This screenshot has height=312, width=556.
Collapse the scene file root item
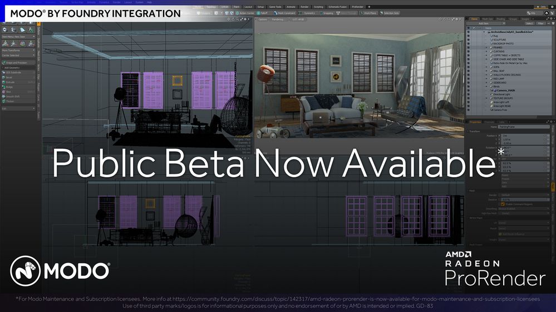(484, 32)
